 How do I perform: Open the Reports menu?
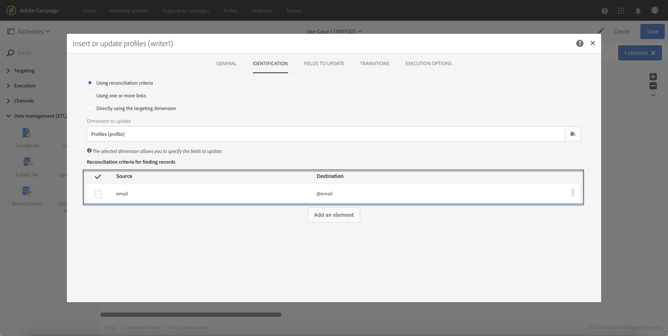point(294,11)
